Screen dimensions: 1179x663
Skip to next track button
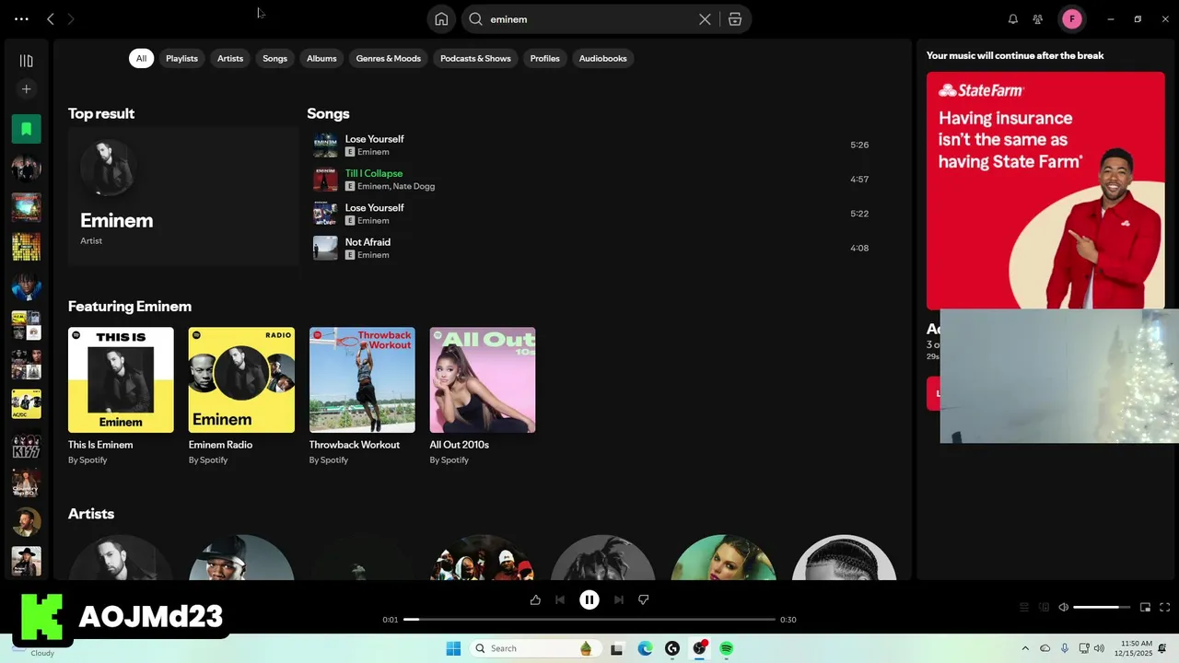click(x=619, y=599)
